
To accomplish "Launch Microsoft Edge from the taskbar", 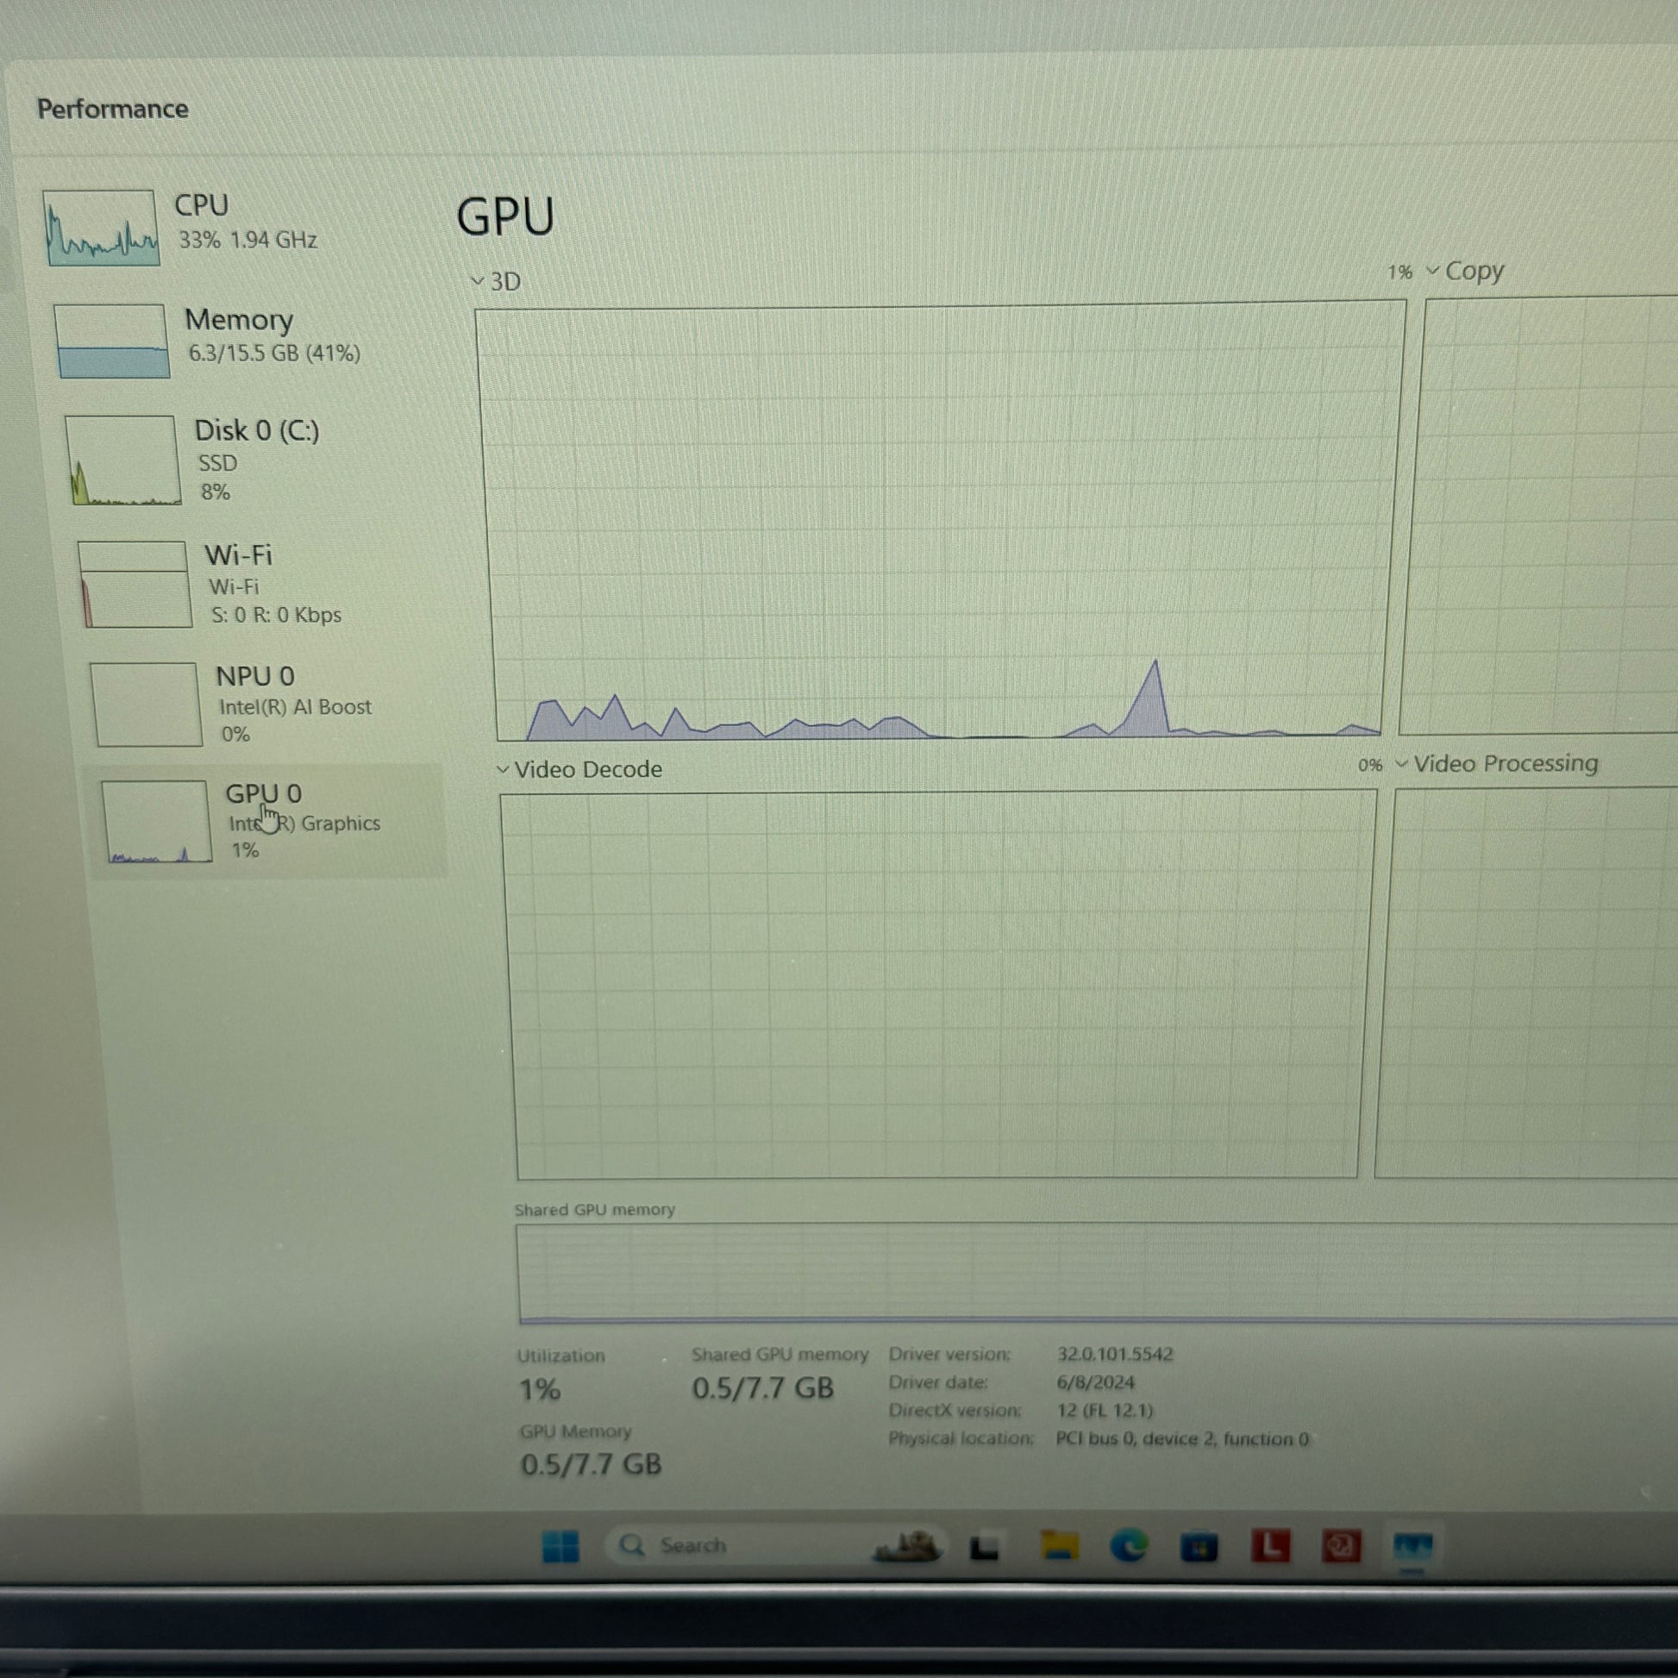I will (x=1128, y=1546).
